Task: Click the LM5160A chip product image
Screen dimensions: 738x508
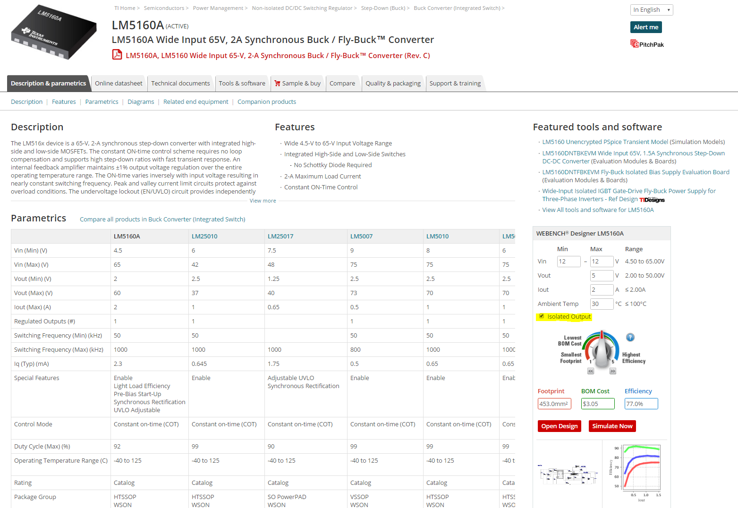Action: 53,32
